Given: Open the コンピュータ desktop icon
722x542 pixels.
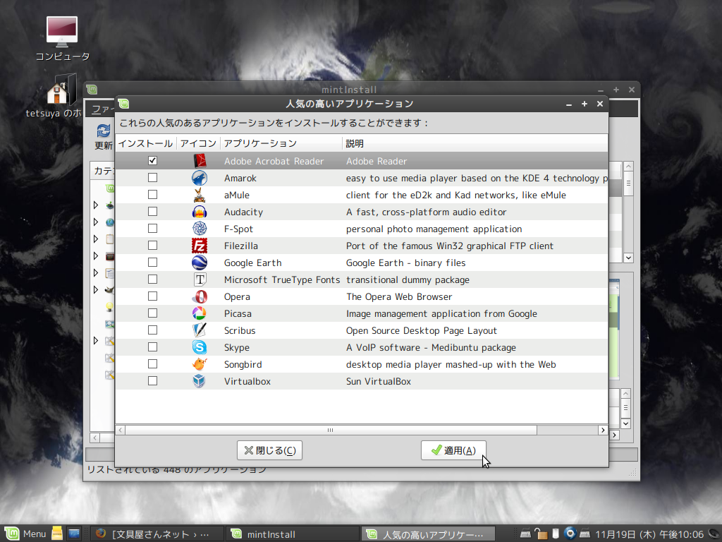Looking at the screenshot, I should coord(62,32).
